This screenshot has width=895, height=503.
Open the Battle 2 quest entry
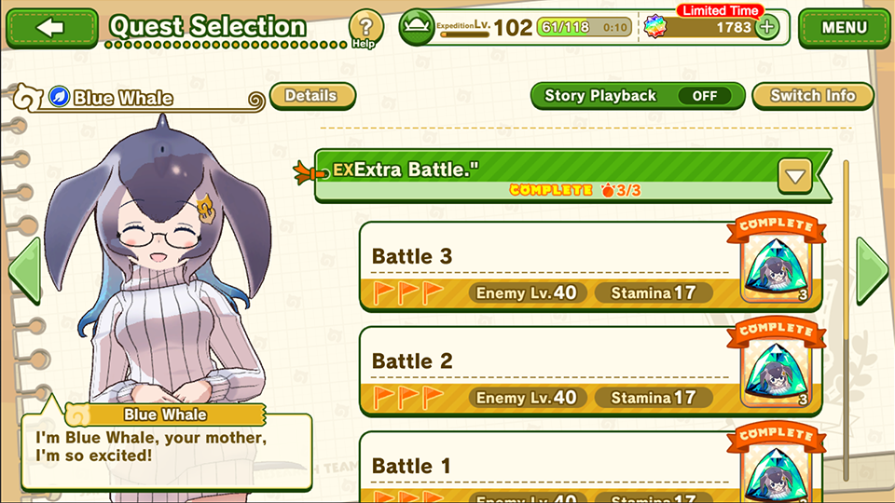(x=591, y=372)
